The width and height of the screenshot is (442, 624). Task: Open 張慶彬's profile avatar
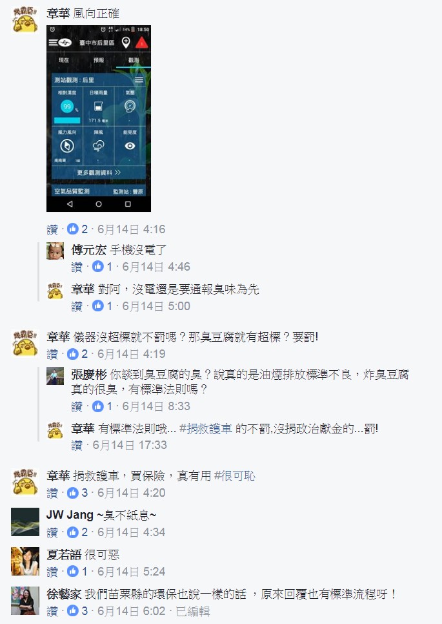pyautogui.click(x=55, y=376)
